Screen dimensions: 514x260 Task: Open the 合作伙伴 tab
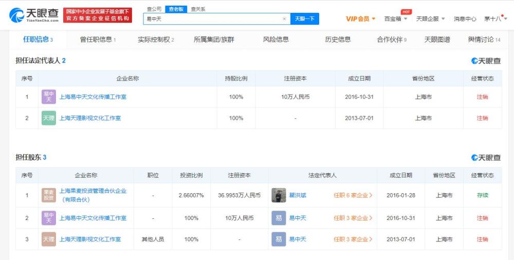coord(392,40)
